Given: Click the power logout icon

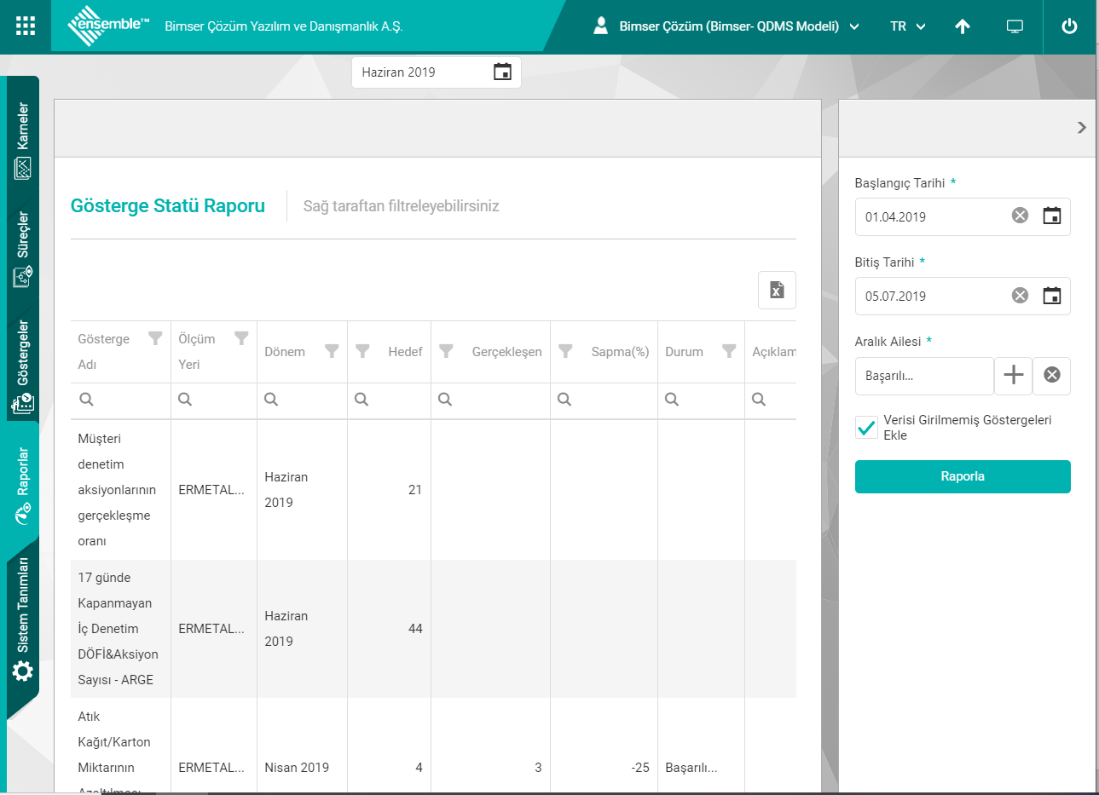Looking at the screenshot, I should [x=1069, y=26].
